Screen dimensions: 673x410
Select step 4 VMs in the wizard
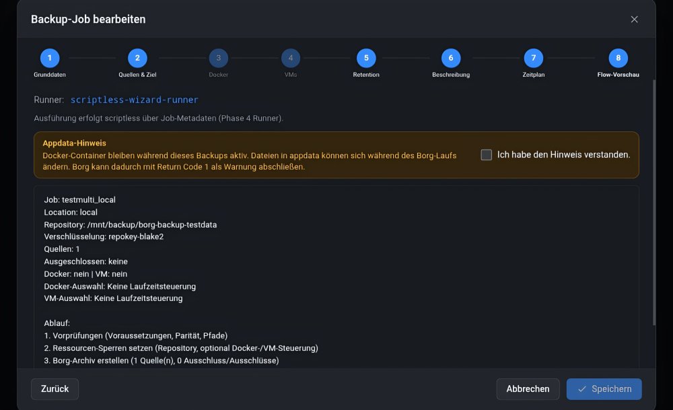pos(291,58)
